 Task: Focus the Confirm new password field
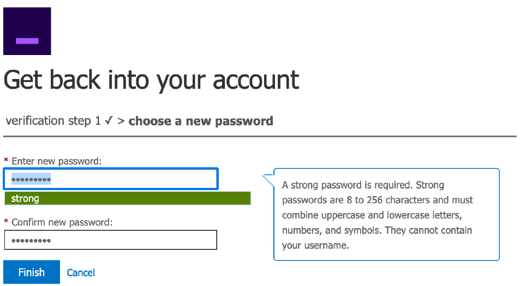[110, 240]
